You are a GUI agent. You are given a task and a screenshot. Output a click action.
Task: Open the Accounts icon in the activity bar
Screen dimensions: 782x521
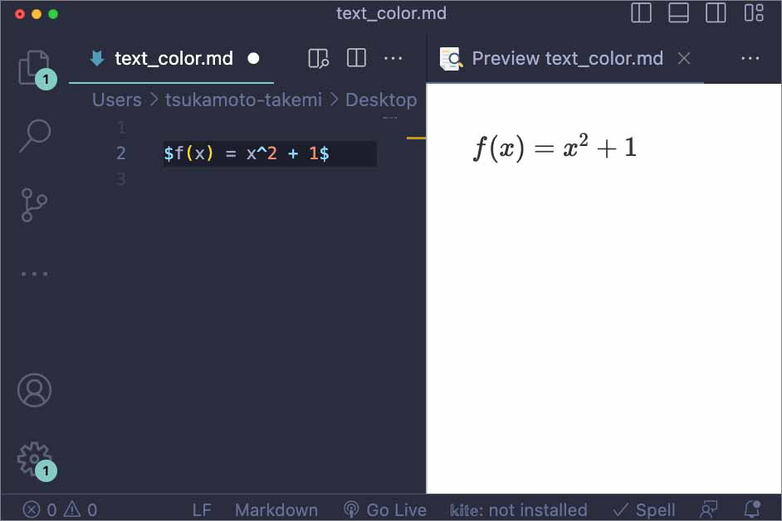34,390
